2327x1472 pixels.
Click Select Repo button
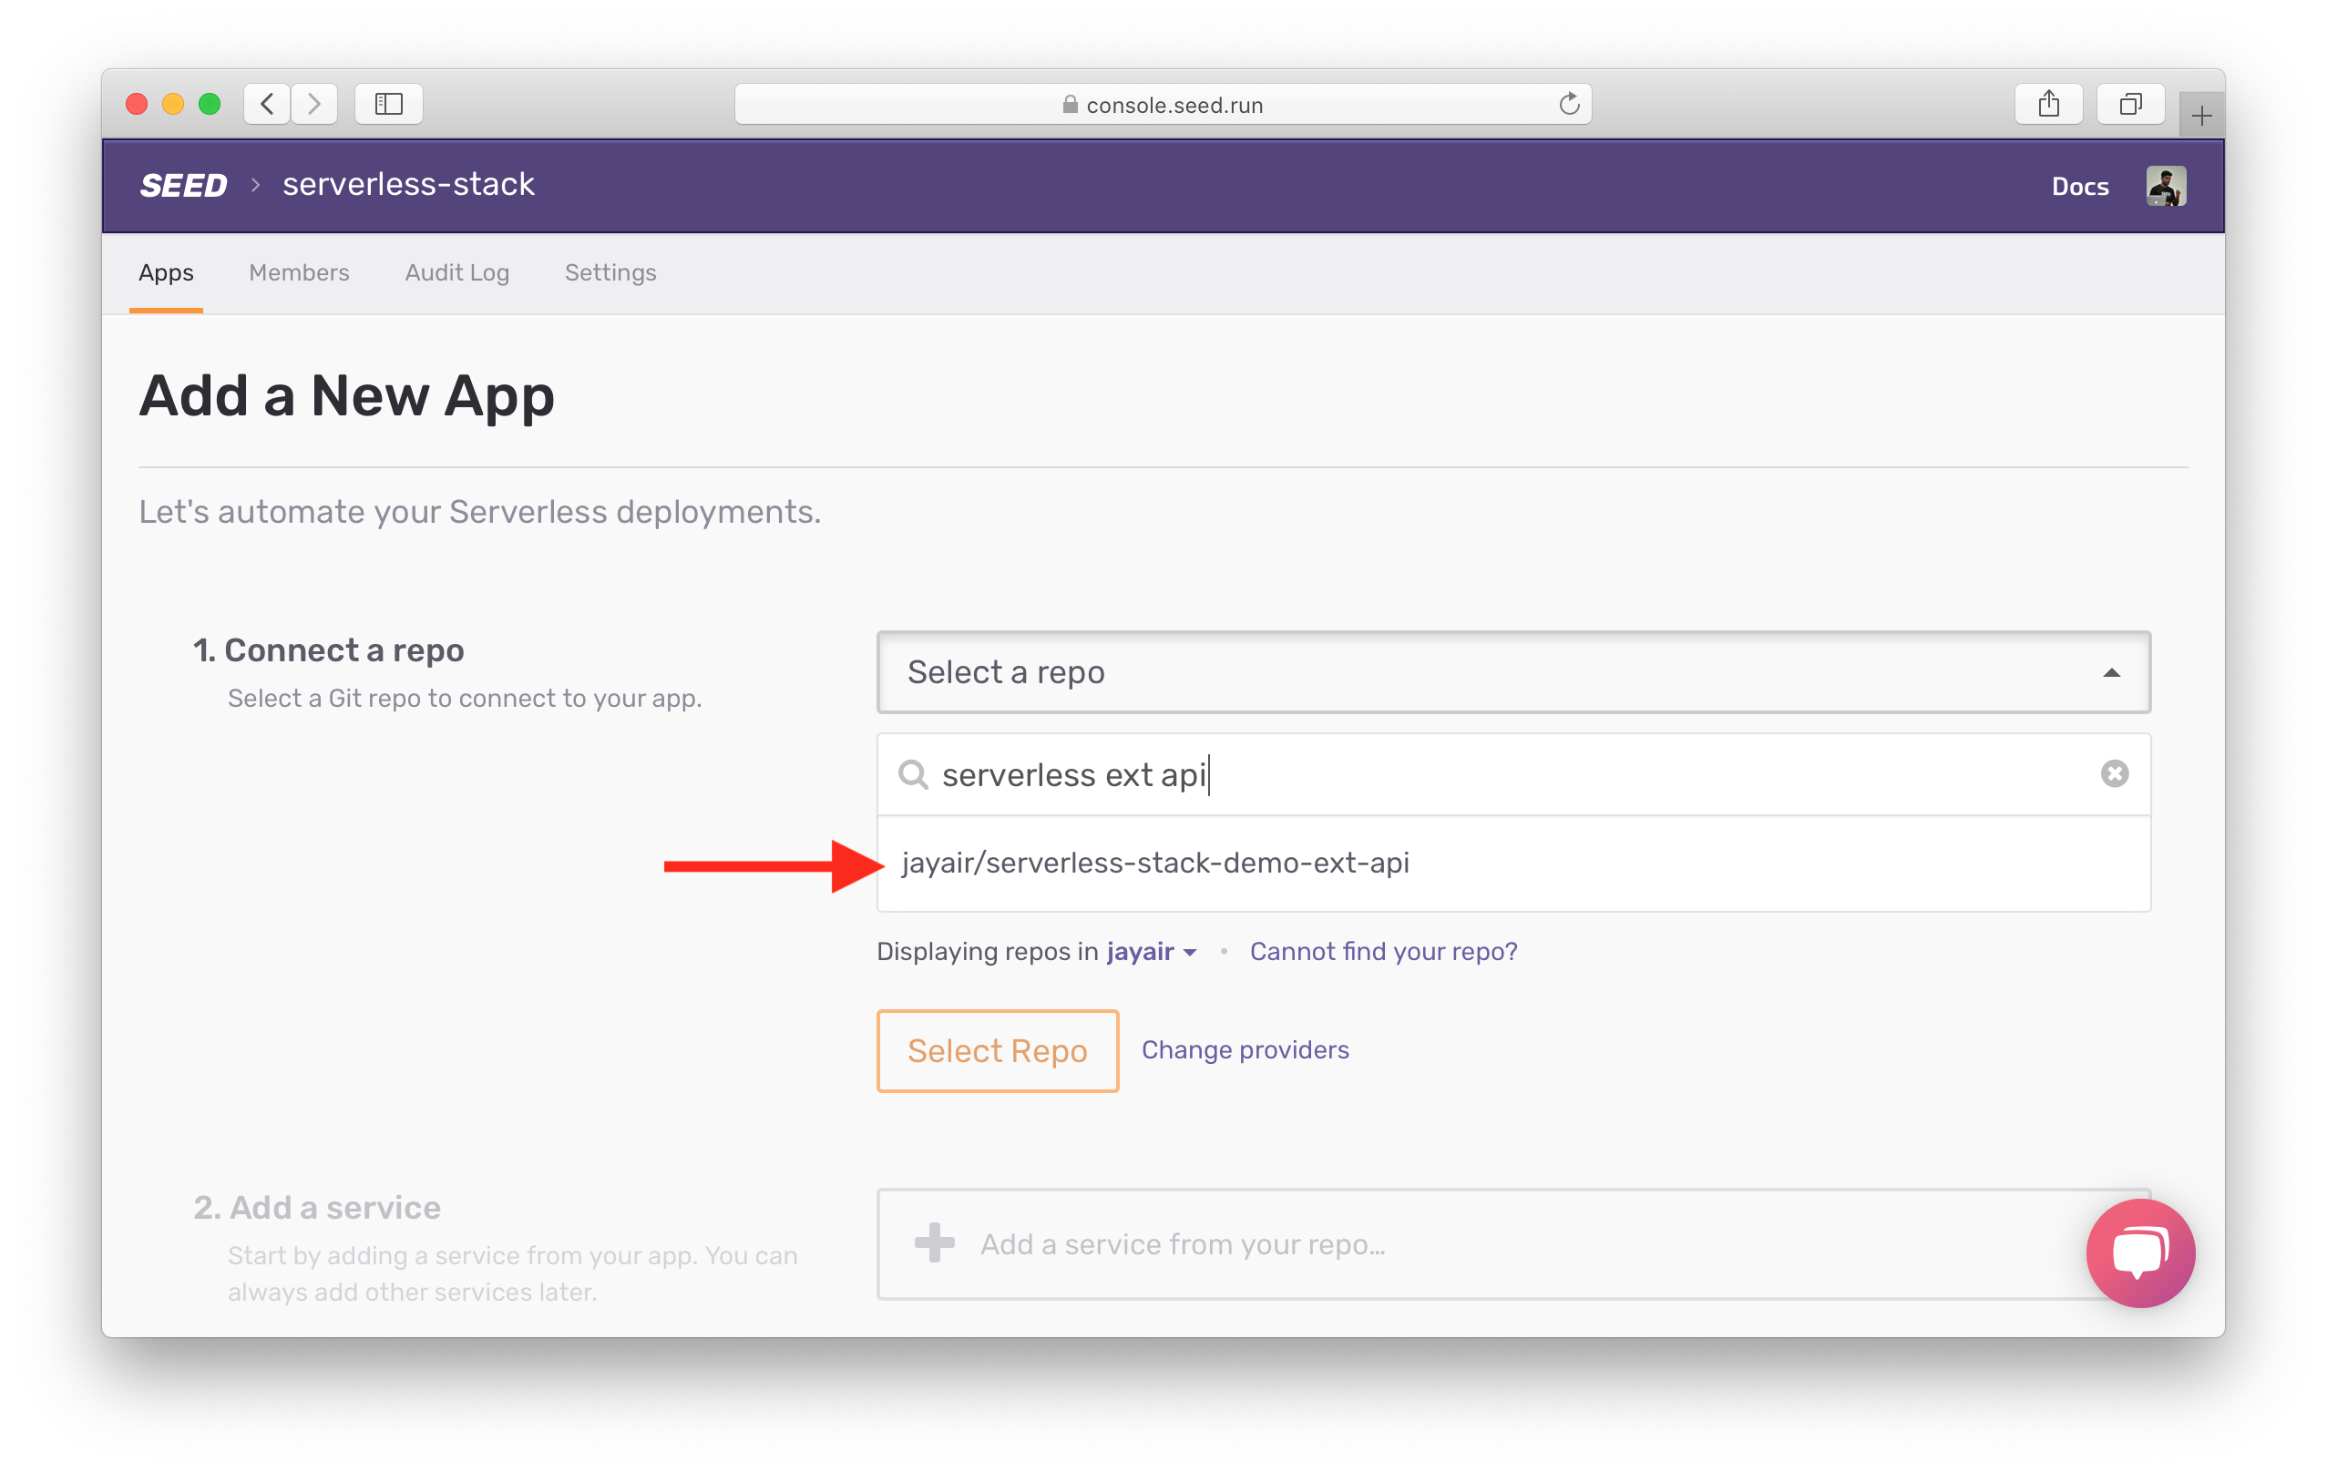tap(998, 1048)
